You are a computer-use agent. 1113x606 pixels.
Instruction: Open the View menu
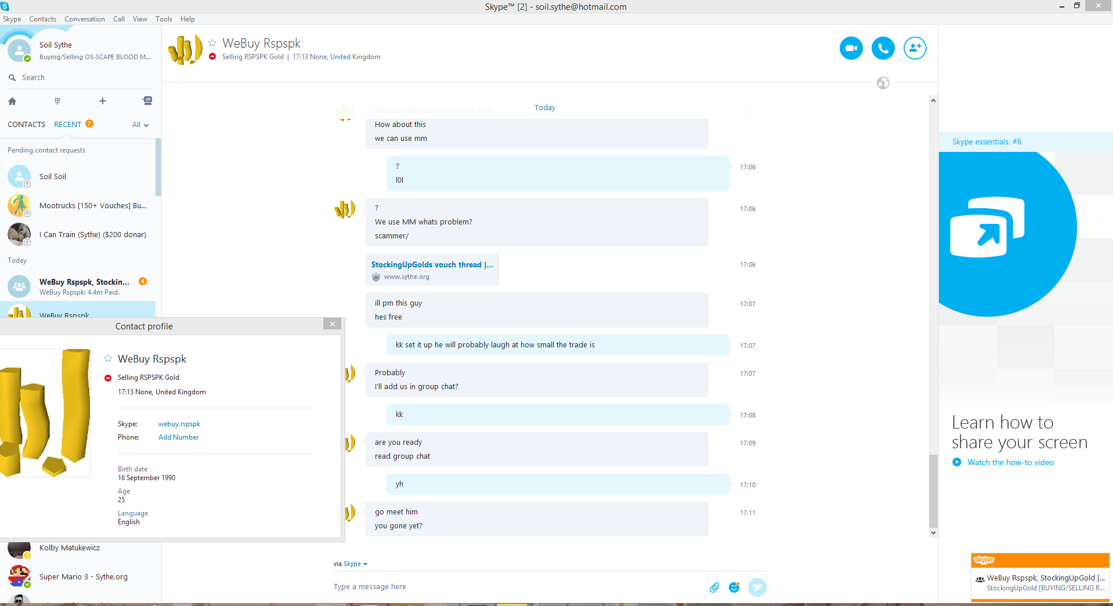[x=140, y=19]
